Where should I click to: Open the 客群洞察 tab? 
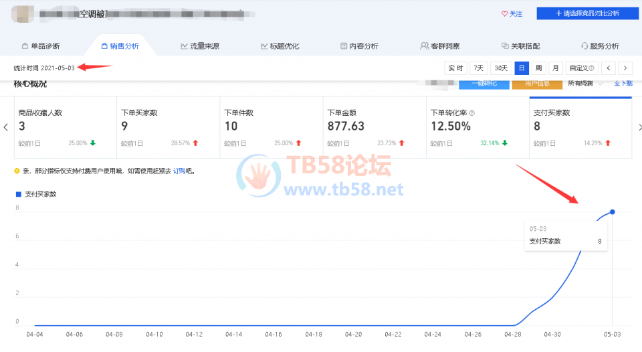pyautogui.click(x=440, y=46)
